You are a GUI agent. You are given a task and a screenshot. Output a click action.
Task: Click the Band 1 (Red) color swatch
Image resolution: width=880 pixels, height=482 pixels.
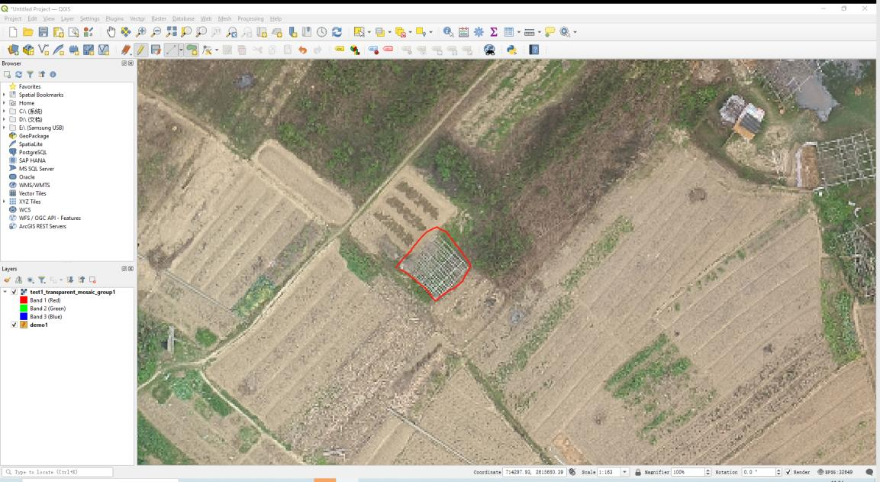click(x=23, y=300)
